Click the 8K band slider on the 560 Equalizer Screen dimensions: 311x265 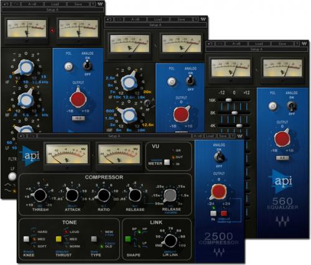(x=234, y=113)
